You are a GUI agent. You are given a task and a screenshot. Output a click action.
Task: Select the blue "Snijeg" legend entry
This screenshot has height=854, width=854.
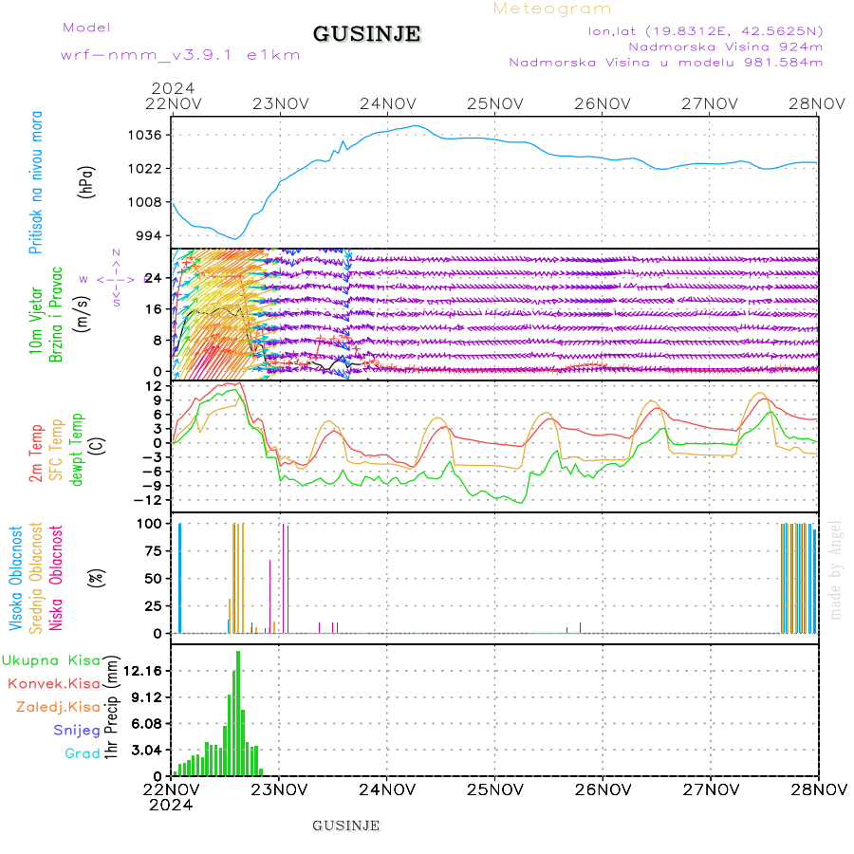[x=77, y=731]
